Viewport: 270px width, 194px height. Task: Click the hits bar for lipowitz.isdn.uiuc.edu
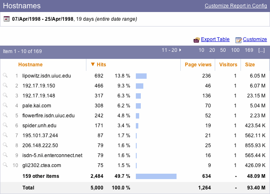141,76
